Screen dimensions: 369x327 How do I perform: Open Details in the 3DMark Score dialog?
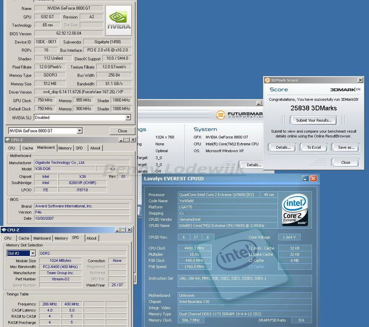click(283, 147)
